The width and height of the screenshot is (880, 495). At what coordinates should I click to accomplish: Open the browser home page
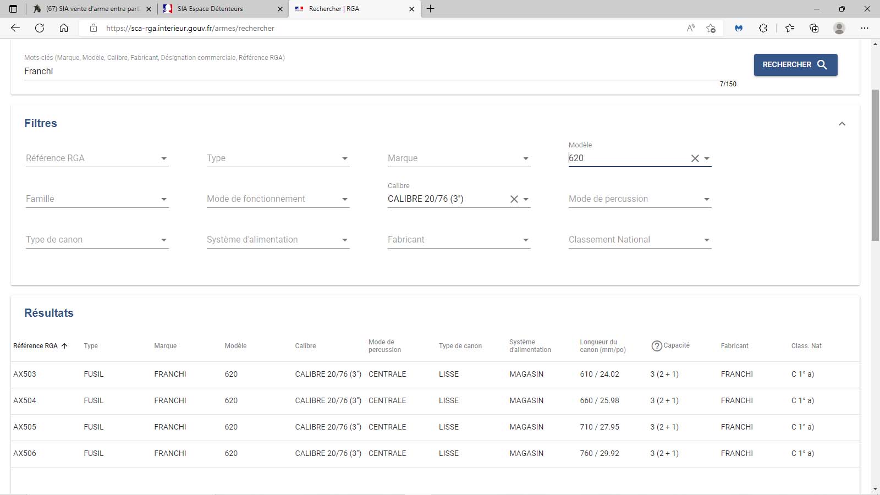coord(64,28)
